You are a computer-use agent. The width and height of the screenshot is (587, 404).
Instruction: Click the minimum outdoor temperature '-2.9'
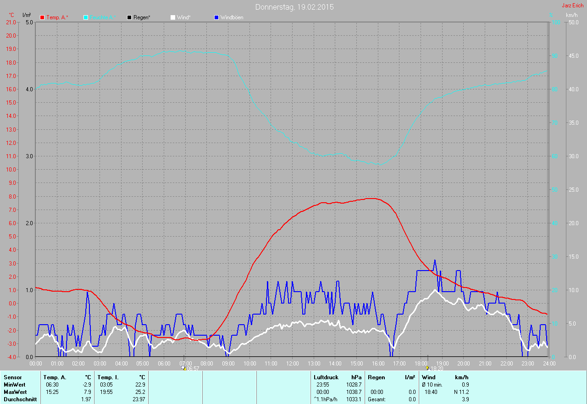click(x=86, y=385)
